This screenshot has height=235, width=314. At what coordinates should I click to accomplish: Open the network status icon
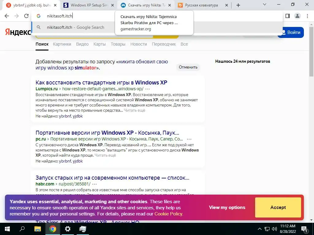267,229
